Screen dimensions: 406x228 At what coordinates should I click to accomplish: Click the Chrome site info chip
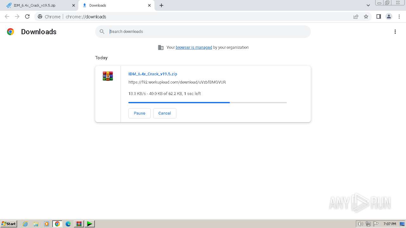coord(49,17)
